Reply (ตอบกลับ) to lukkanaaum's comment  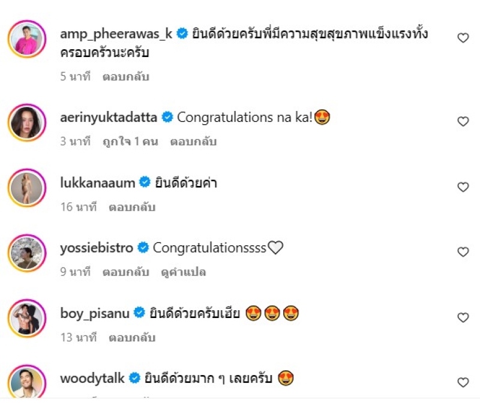pos(132,207)
